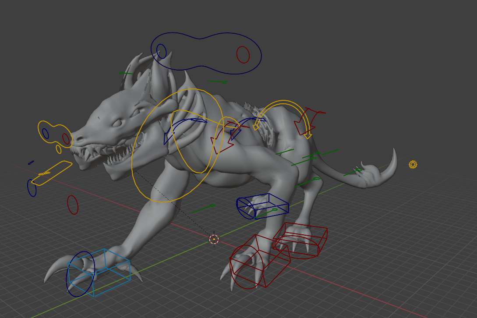The image size is (477, 318).
Task: Select the green pole line on the tail
Action: (353, 172)
